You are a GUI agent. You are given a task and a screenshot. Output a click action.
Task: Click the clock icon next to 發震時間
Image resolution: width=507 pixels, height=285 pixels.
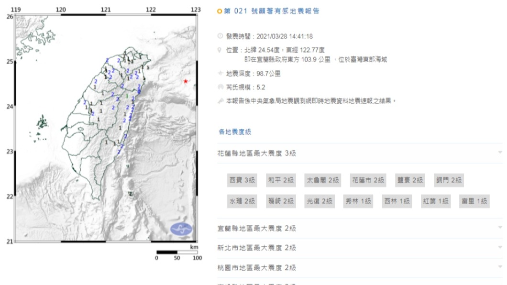point(220,36)
